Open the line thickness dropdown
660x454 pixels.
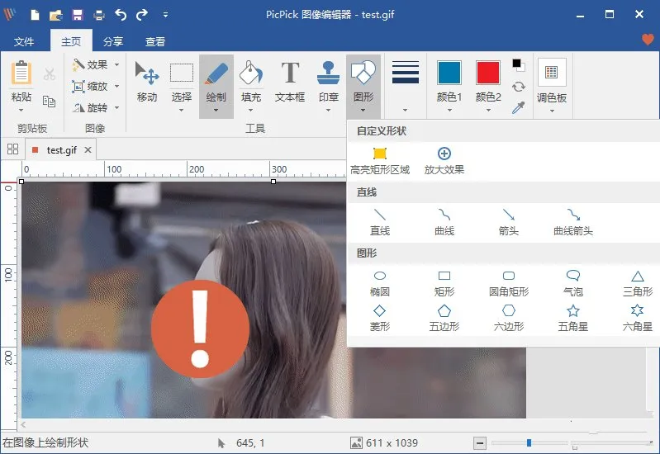click(x=405, y=110)
